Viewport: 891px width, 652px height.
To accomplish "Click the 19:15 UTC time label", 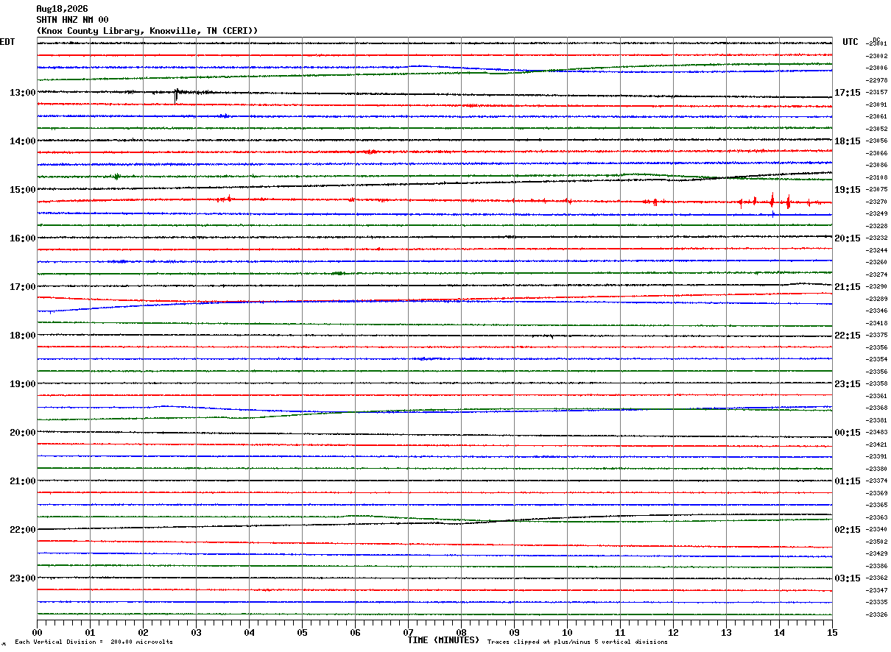I will click(x=848, y=190).
